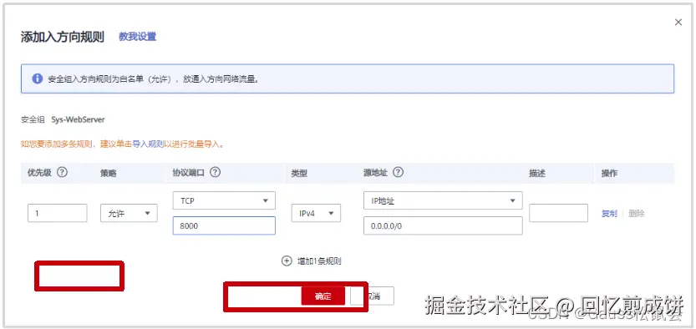Click the 操作 column header
This screenshot has width=696, height=329.
click(609, 174)
